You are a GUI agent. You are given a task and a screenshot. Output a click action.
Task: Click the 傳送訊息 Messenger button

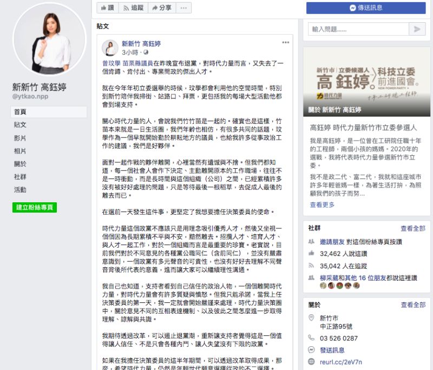[x=366, y=8]
